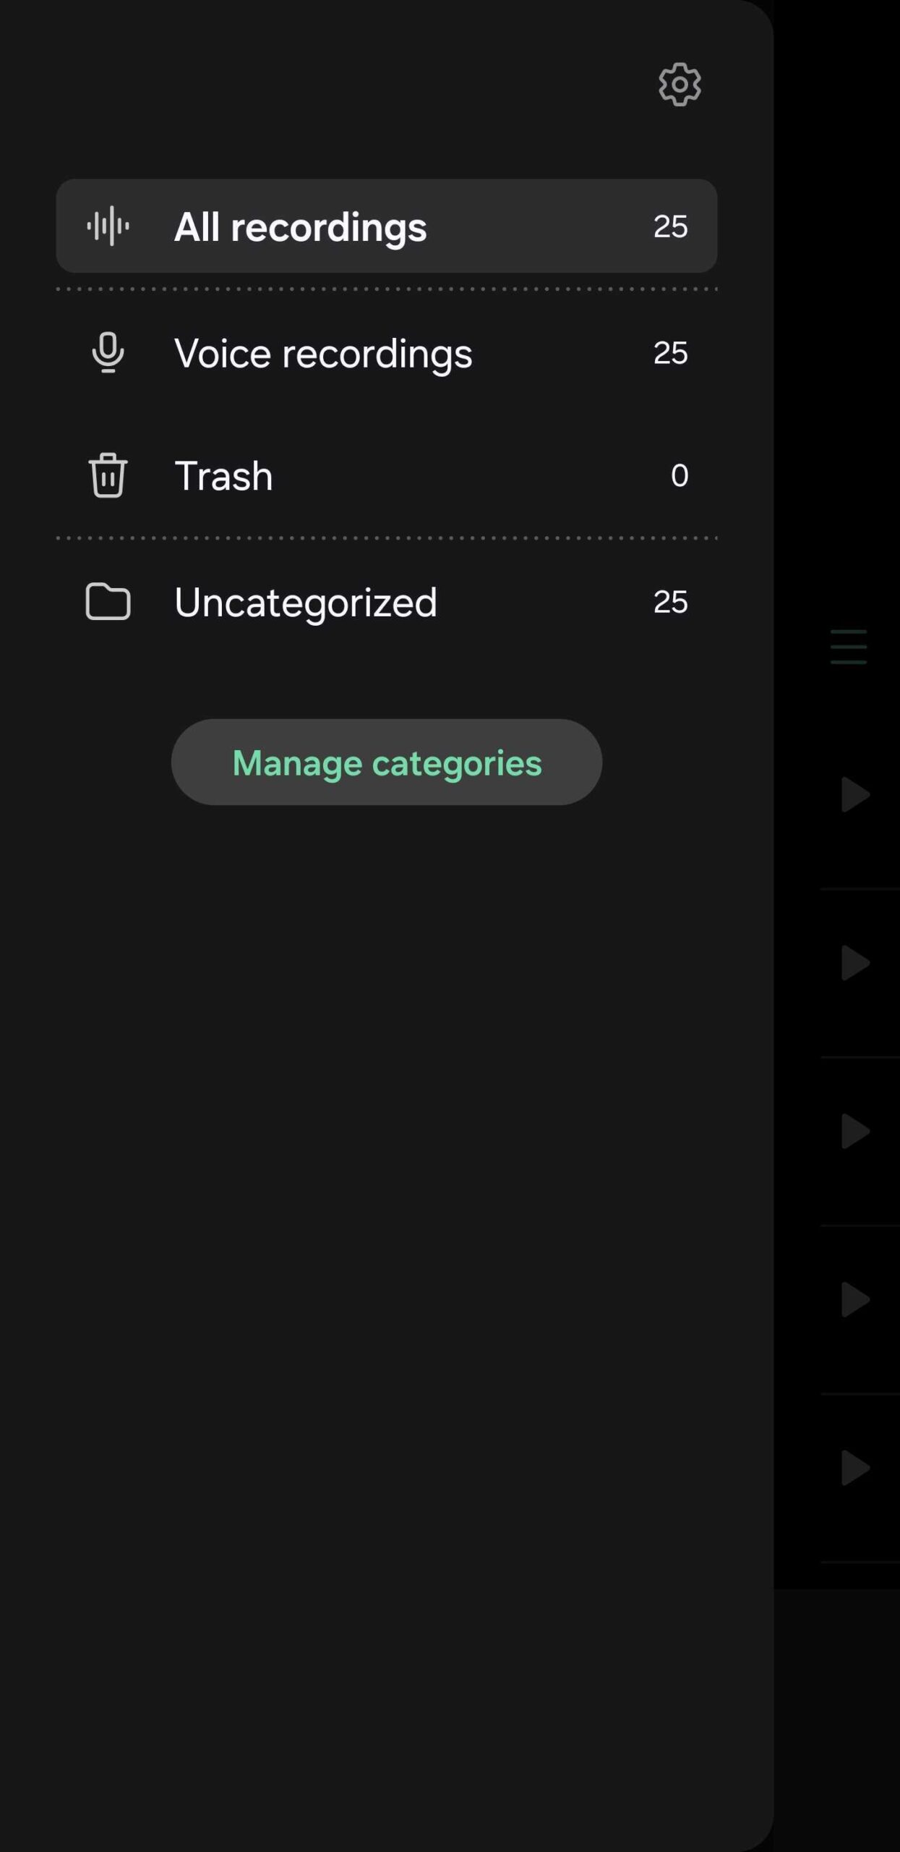Click the trash can icon
Image resolution: width=900 pixels, height=1852 pixels.
pos(108,475)
